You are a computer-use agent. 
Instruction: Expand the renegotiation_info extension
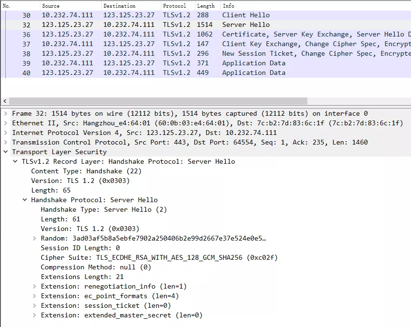tap(35, 286)
